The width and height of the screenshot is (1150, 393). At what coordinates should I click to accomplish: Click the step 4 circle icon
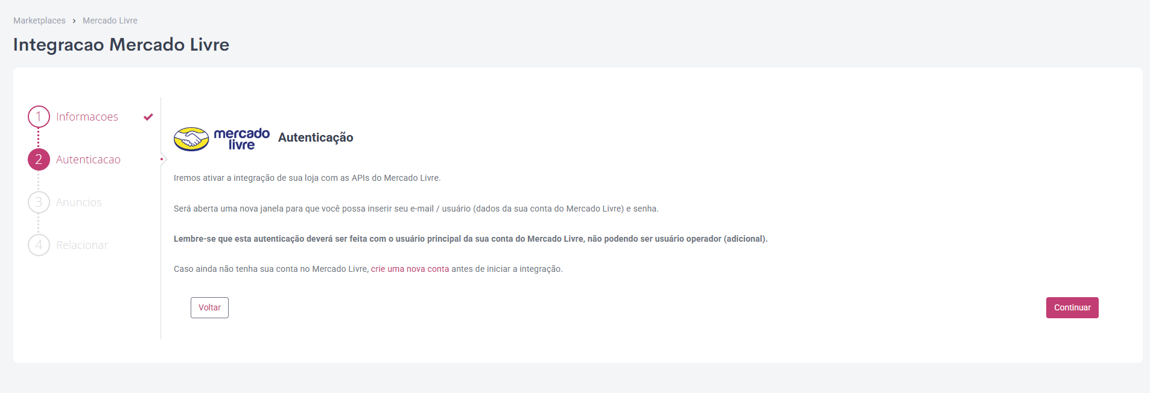(39, 245)
